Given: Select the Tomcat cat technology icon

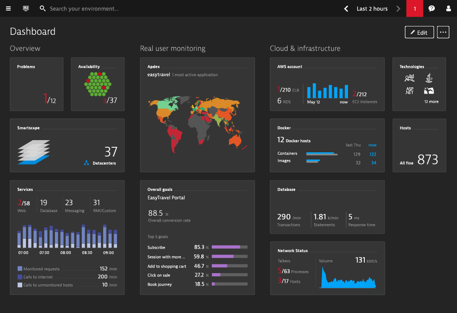Looking at the screenshot, I should 410,78.
